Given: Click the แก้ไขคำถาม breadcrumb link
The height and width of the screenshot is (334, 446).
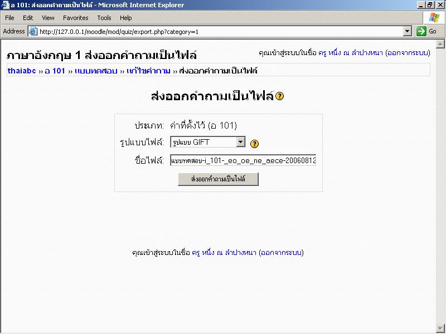Looking at the screenshot, I should coord(148,71).
